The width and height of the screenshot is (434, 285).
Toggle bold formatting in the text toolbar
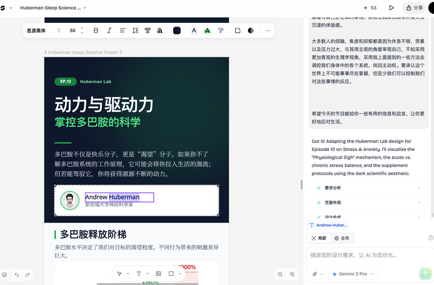pos(96,31)
